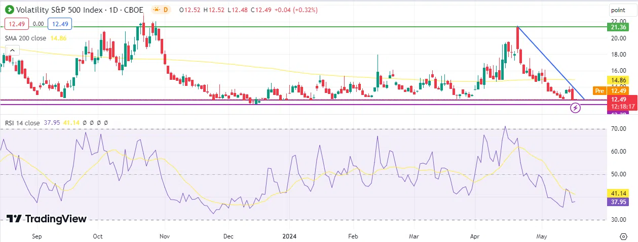Click the orange Pre pre-market label

tap(599, 91)
